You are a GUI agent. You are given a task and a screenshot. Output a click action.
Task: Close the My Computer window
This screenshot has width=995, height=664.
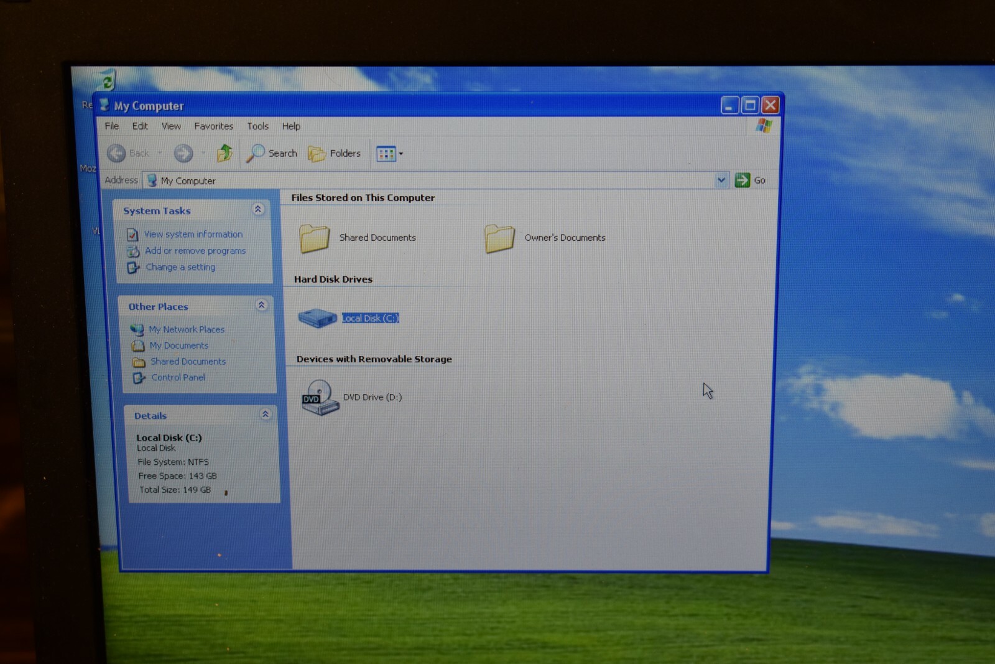tap(770, 105)
